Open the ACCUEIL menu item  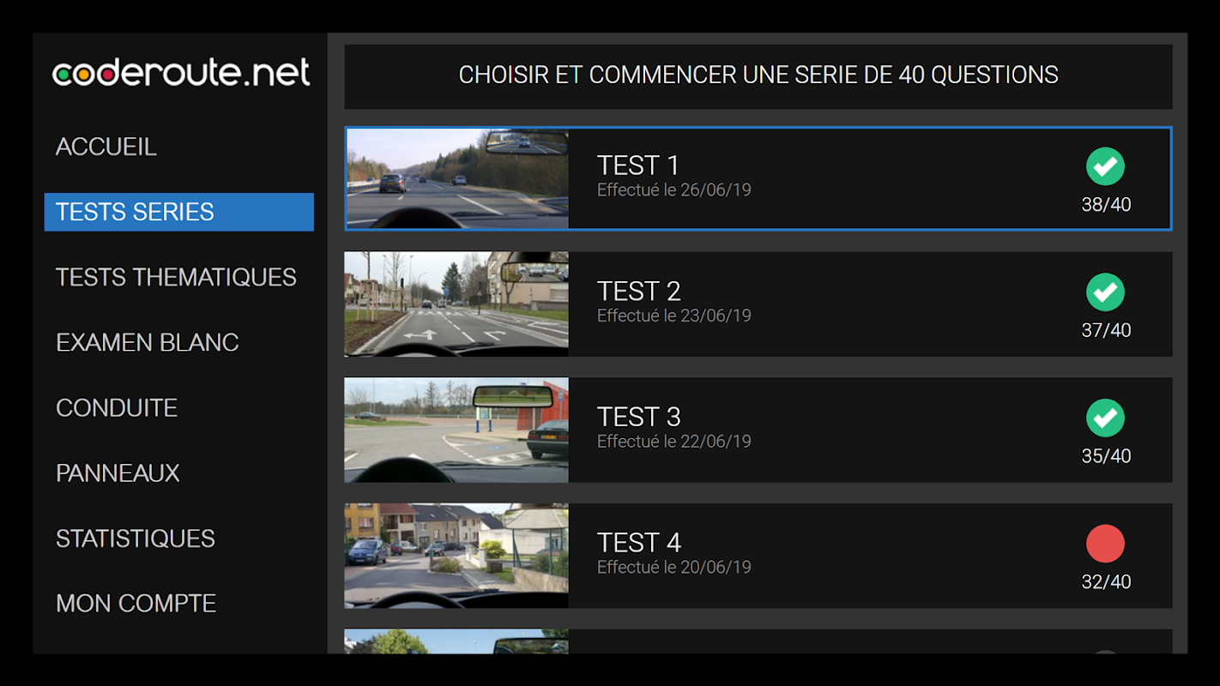(106, 147)
